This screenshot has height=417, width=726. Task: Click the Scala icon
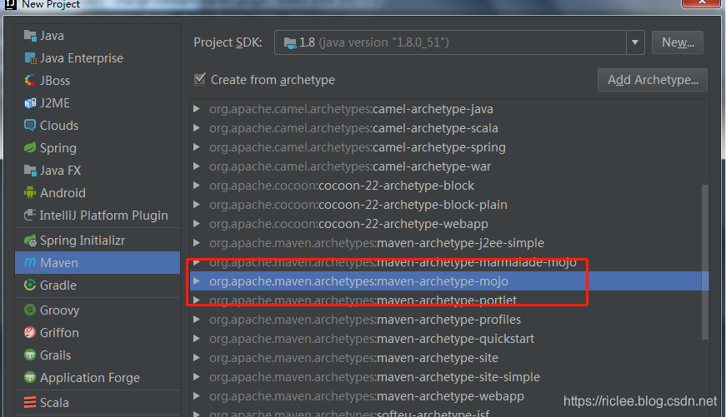coord(30,403)
